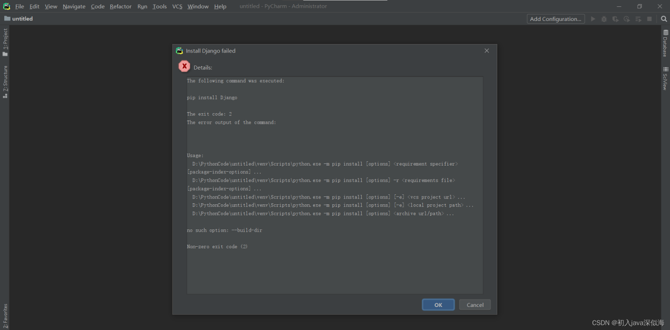
Task: Click the Debug bug icon
Action: 604,19
